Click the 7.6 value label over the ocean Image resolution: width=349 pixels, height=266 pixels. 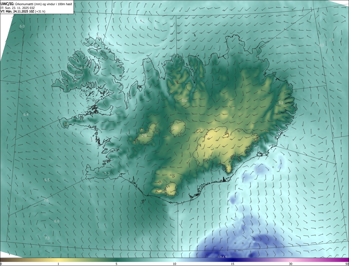[x=46, y=200]
